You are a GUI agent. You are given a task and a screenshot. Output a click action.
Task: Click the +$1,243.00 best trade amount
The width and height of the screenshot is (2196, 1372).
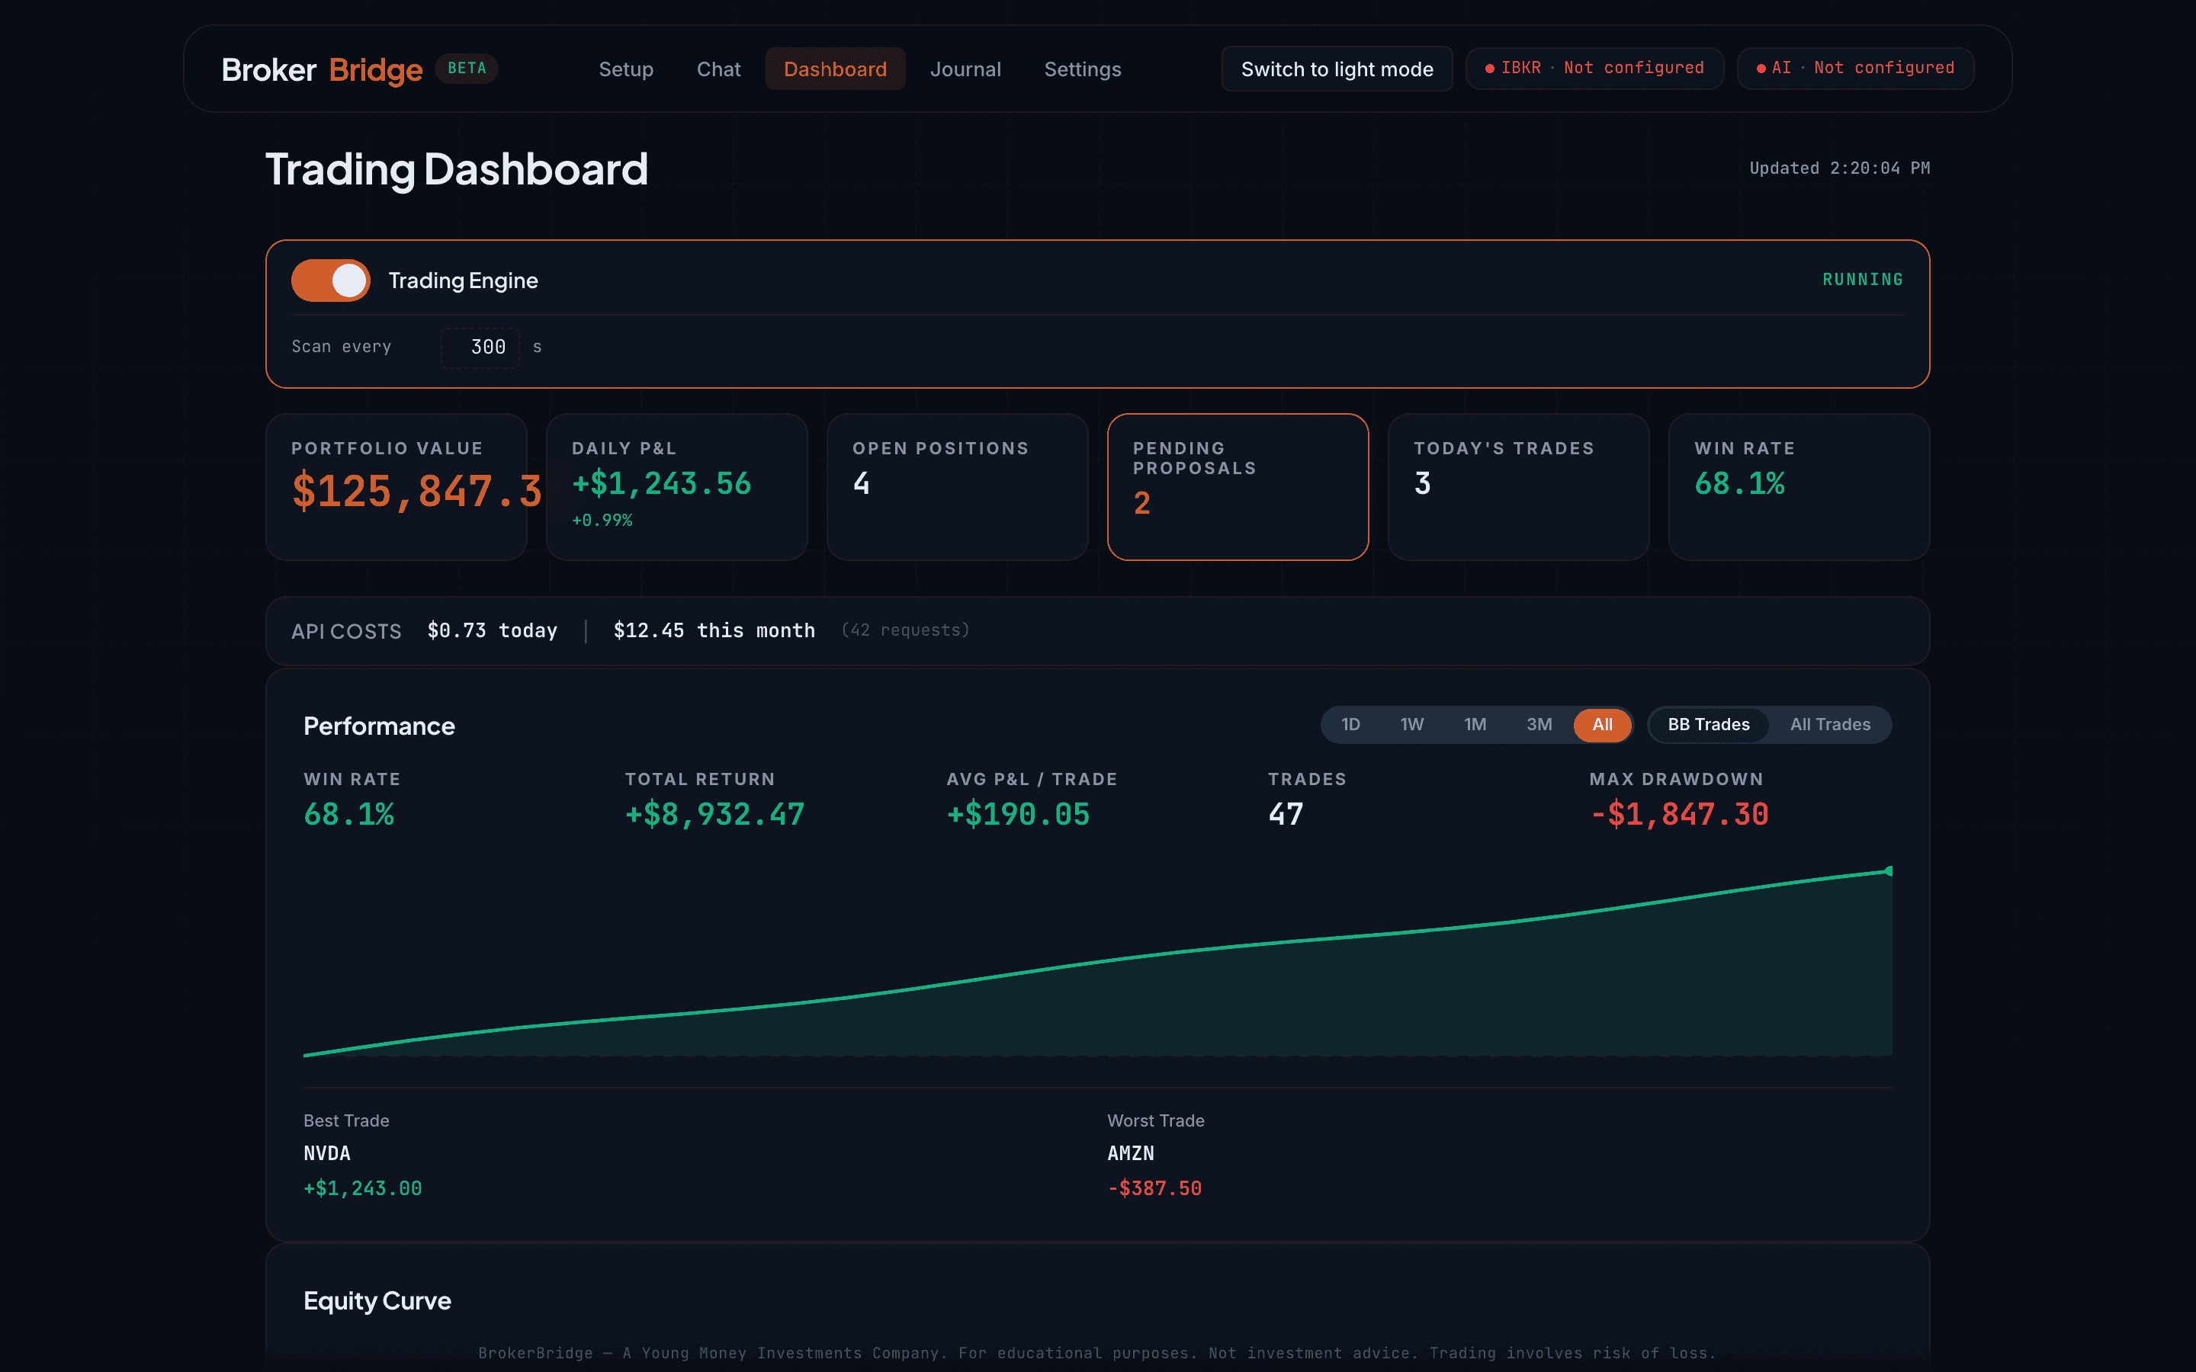pyautogui.click(x=362, y=1189)
